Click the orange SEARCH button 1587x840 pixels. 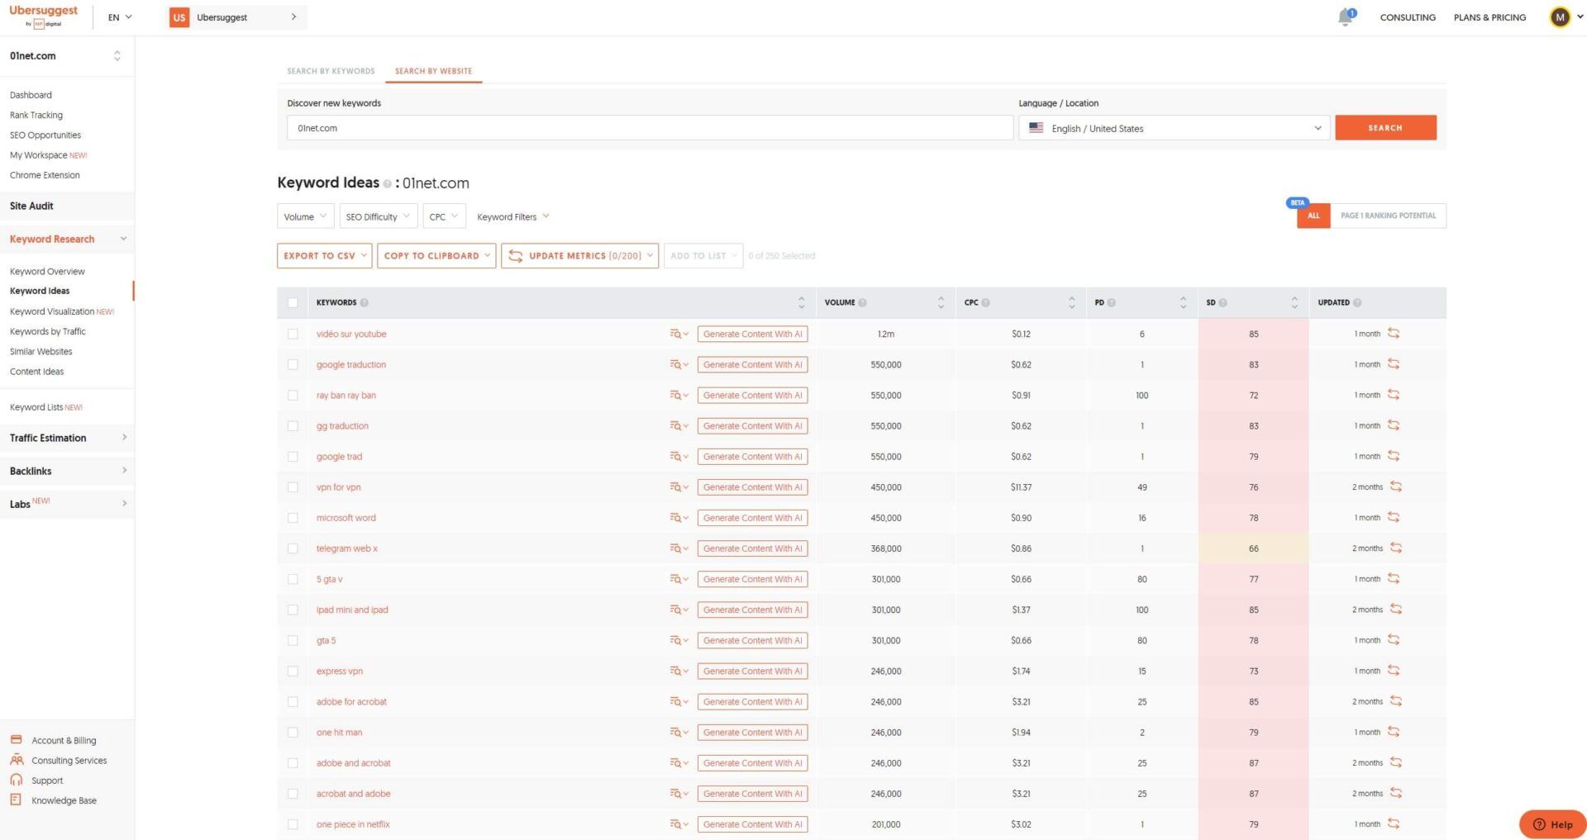1385,128
